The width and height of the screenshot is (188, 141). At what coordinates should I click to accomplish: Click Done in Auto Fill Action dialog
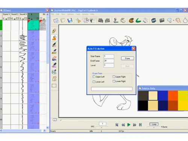(127, 58)
